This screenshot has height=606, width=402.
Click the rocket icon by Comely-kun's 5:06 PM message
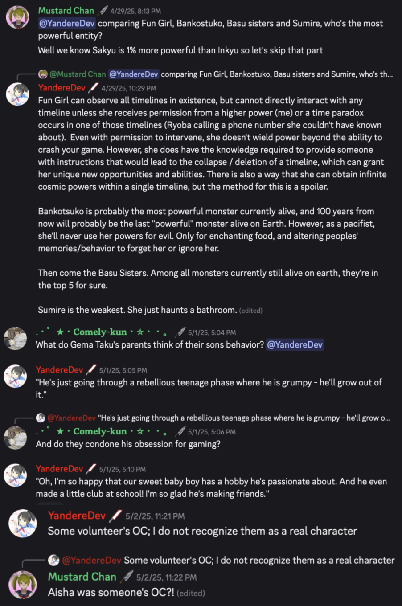(180, 431)
